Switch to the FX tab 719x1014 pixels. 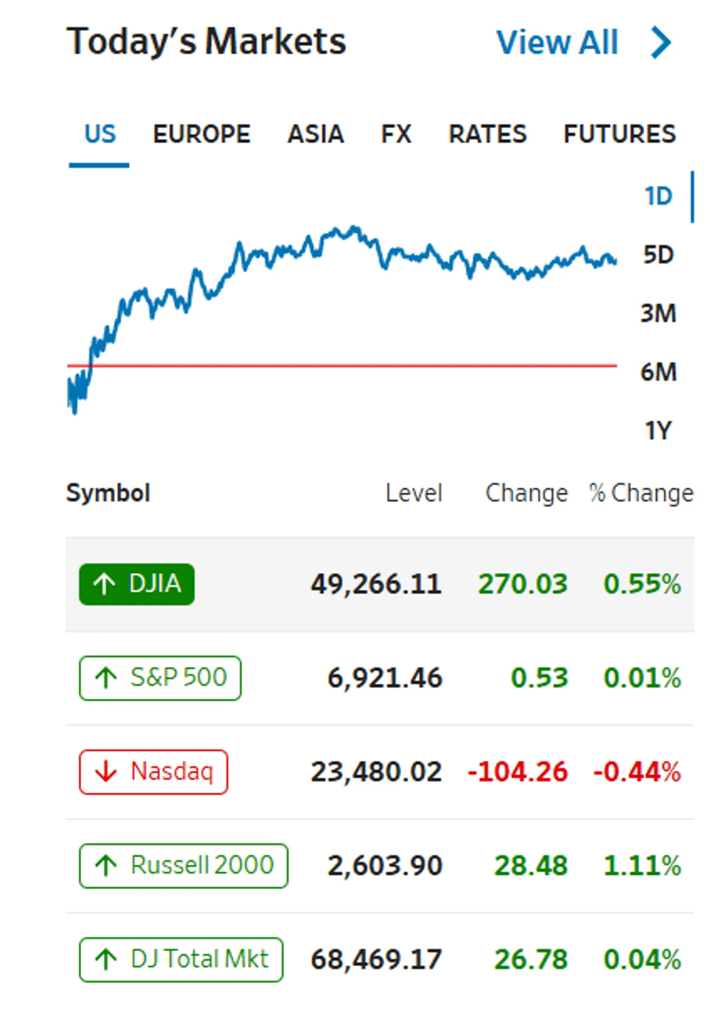[x=396, y=134]
